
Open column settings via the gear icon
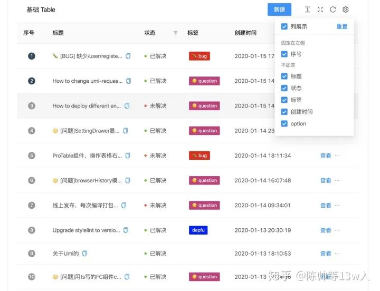click(345, 9)
